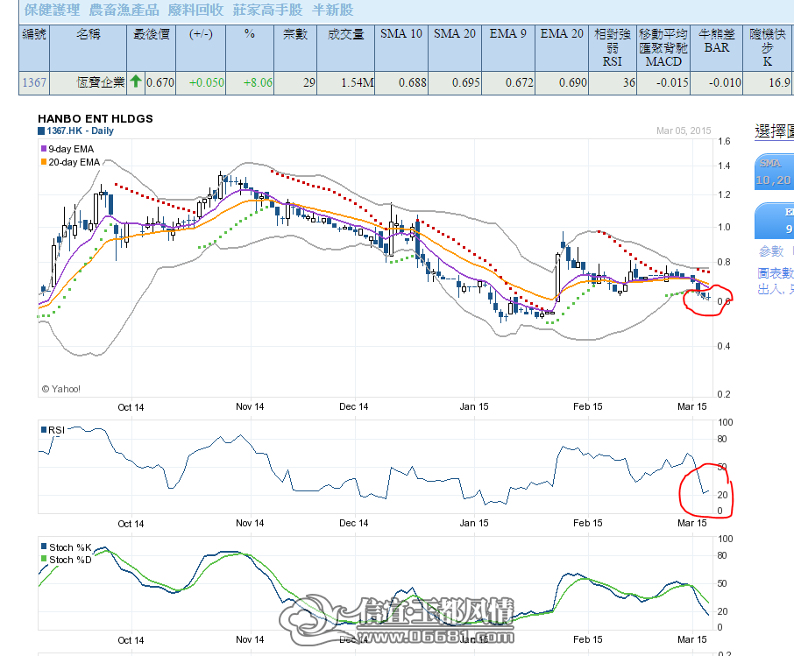This screenshot has width=794, height=656.
Task: Click the © Yahoo! chart credit
Action: pos(60,389)
